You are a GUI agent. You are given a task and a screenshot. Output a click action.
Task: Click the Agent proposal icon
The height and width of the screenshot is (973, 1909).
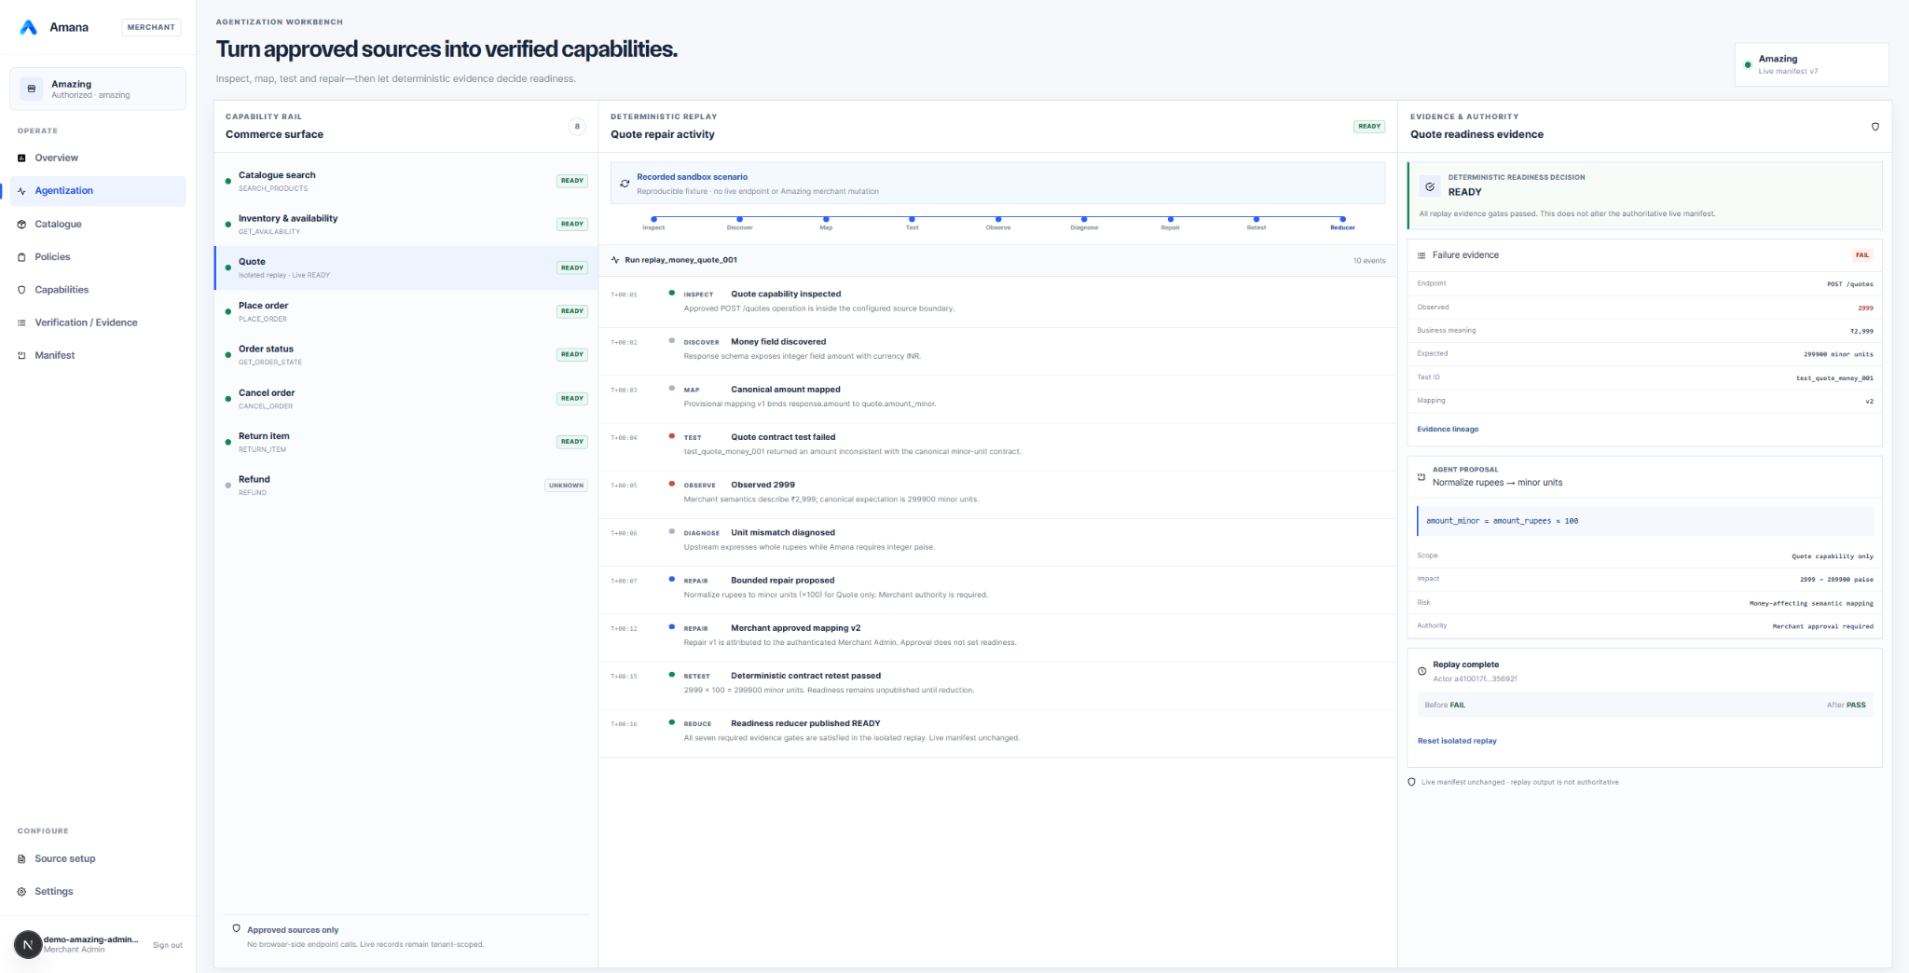1421,476
